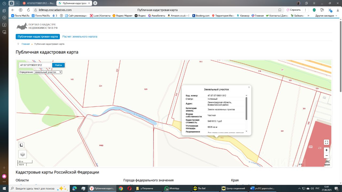Viewport: 342px width, 192px height.
Task: Open the protection shield icon
Action: point(314,10)
